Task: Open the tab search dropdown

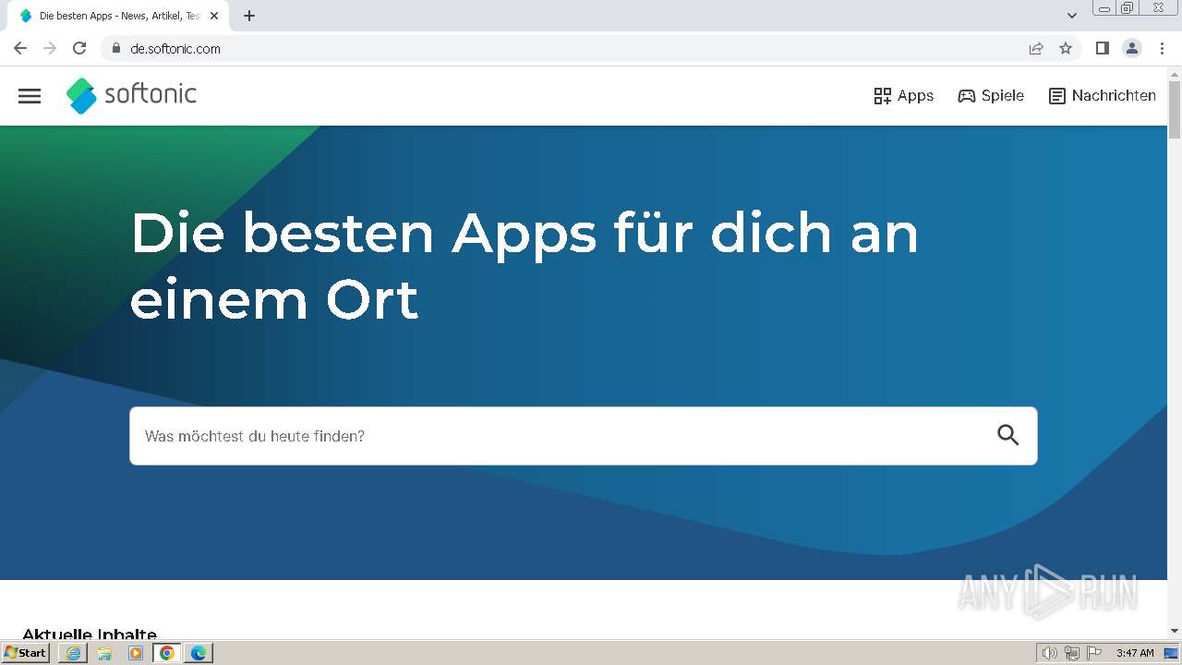Action: (x=1072, y=16)
